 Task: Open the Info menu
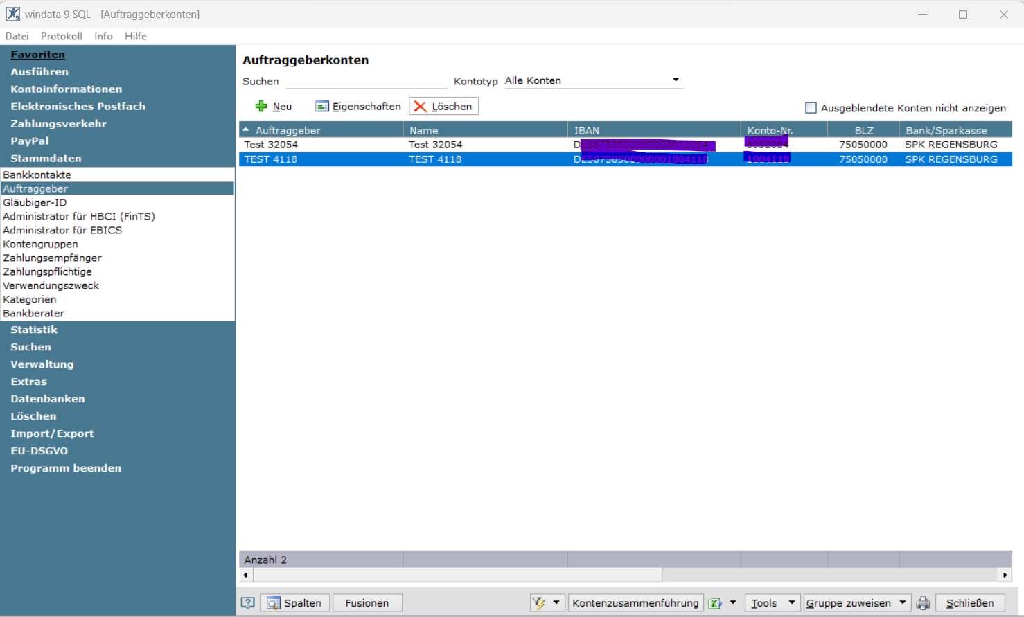[103, 36]
